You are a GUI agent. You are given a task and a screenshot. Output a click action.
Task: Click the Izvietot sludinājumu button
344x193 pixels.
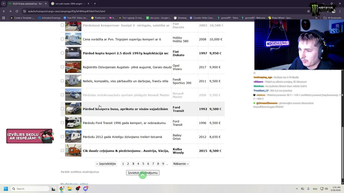(143, 173)
